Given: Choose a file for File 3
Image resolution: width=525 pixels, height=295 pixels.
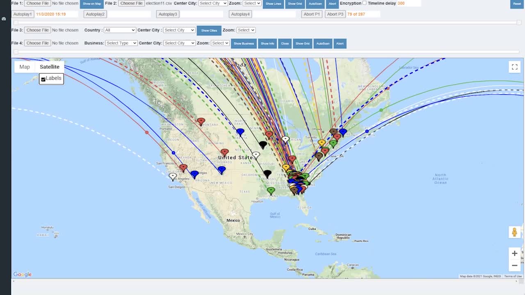Looking at the screenshot, I should pyautogui.click(x=38, y=30).
